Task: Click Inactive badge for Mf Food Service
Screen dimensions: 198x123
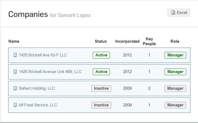Action: tap(101, 105)
